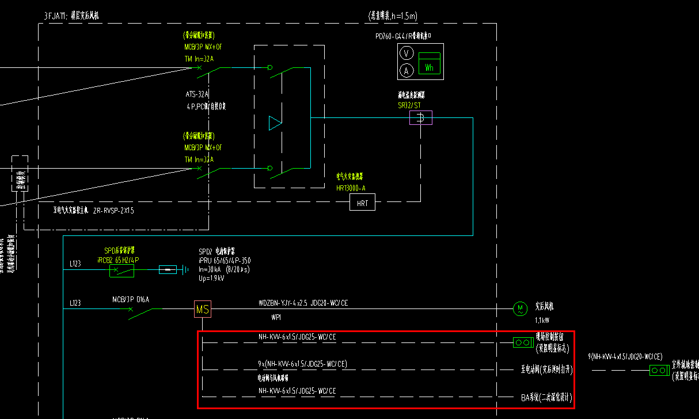This screenshot has height=419, width=699.
Task: Click the "ATS-32A" label
Action: 197,94
